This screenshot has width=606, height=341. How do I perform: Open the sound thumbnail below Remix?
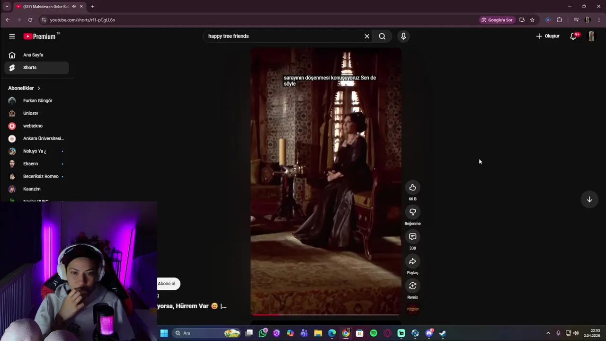413,310
